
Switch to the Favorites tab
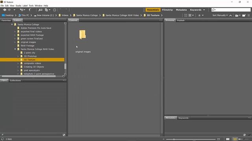pyautogui.click(x=6, y=20)
